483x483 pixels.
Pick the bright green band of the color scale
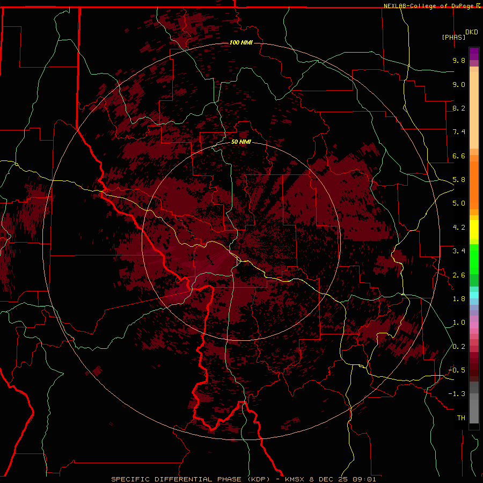(474, 259)
